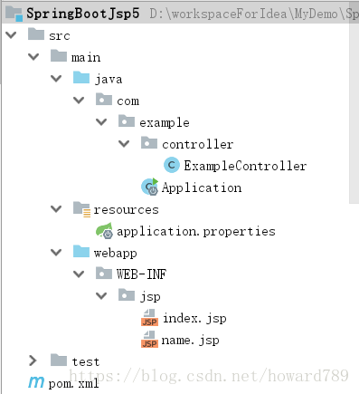Click the index.jsp JSP file icon
The image size is (359, 394).
click(149, 318)
